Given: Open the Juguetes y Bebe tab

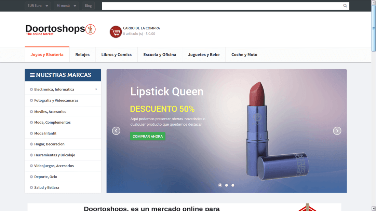Looking at the screenshot, I should (x=204, y=55).
